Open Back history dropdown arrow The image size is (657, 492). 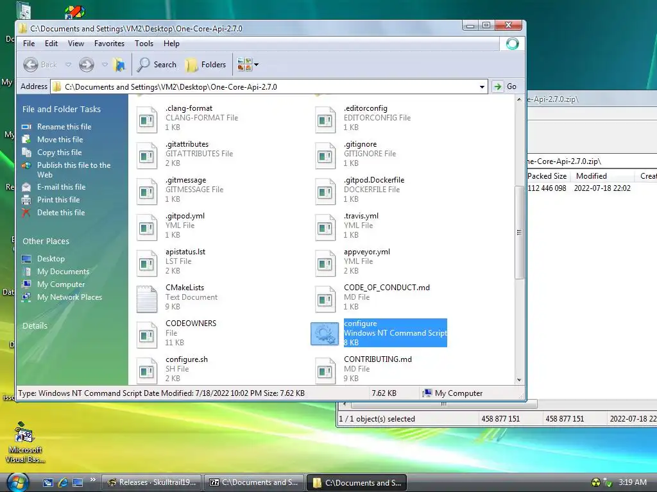(68, 65)
